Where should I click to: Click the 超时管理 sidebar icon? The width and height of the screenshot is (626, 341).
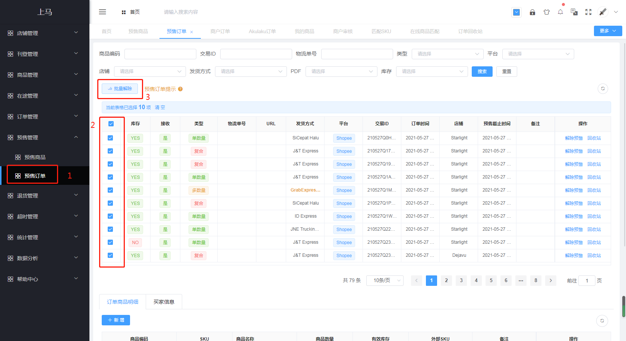[10, 217]
